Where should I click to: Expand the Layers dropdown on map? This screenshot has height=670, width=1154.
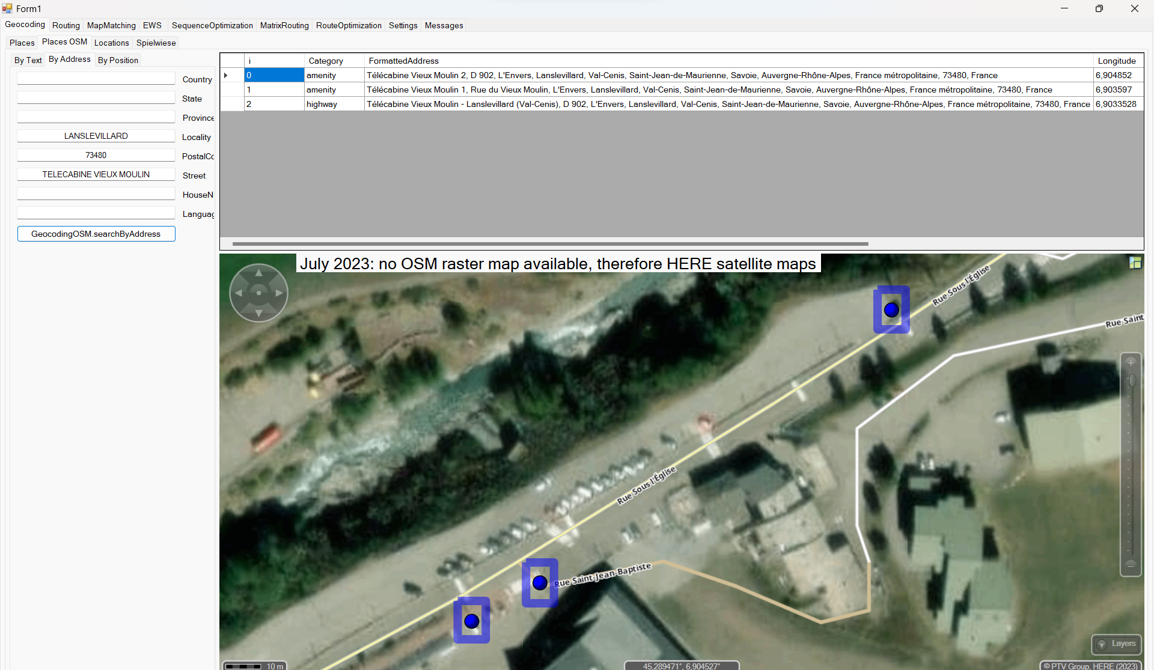point(1116,644)
